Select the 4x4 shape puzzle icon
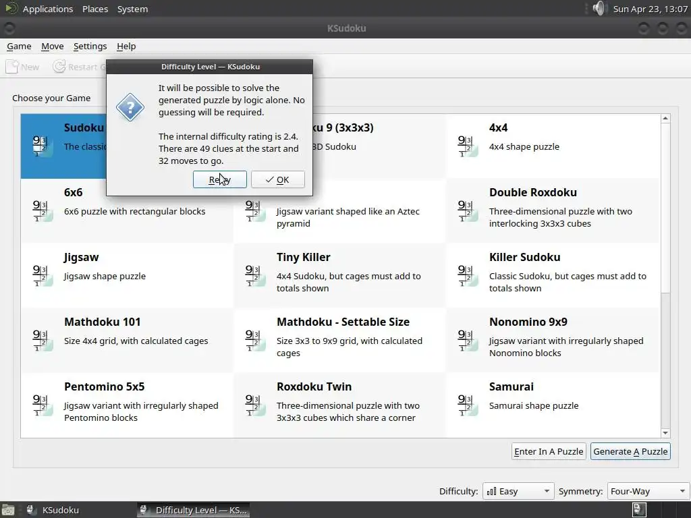Screen dimensions: 691x518 [x=467, y=146]
